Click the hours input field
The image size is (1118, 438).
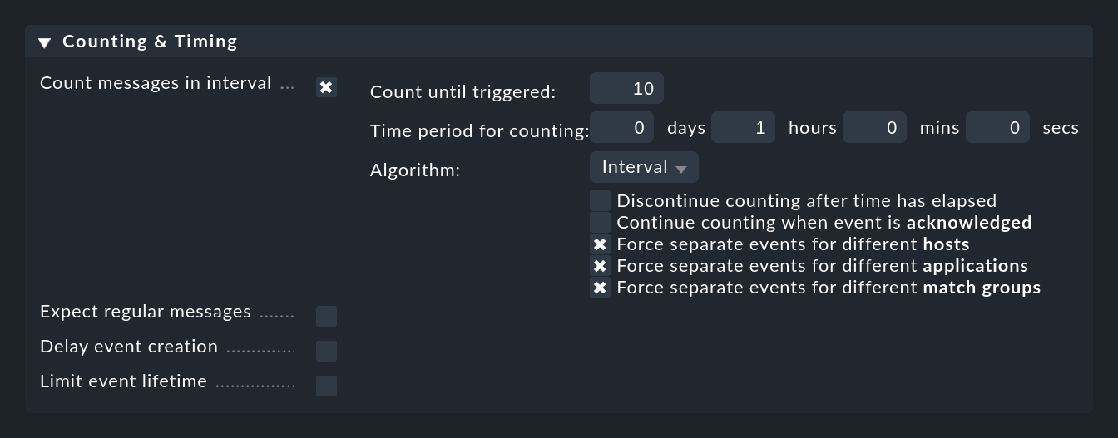click(743, 127)
